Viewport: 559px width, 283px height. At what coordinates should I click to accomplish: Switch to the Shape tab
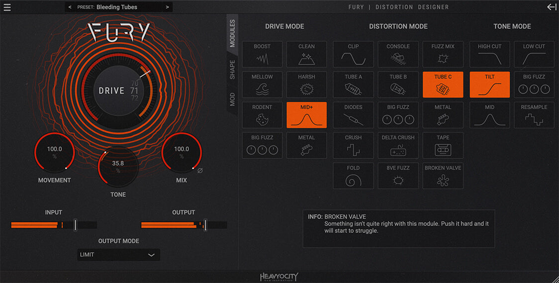click(232, 70)
